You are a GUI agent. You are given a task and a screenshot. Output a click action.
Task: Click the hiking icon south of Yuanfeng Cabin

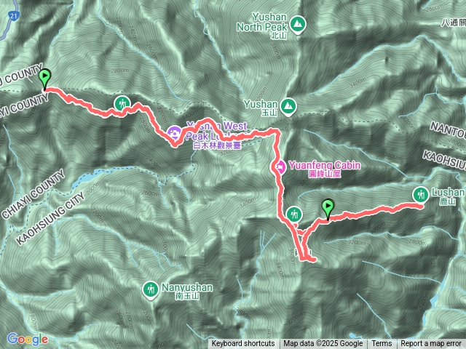[x=294, y=214]
